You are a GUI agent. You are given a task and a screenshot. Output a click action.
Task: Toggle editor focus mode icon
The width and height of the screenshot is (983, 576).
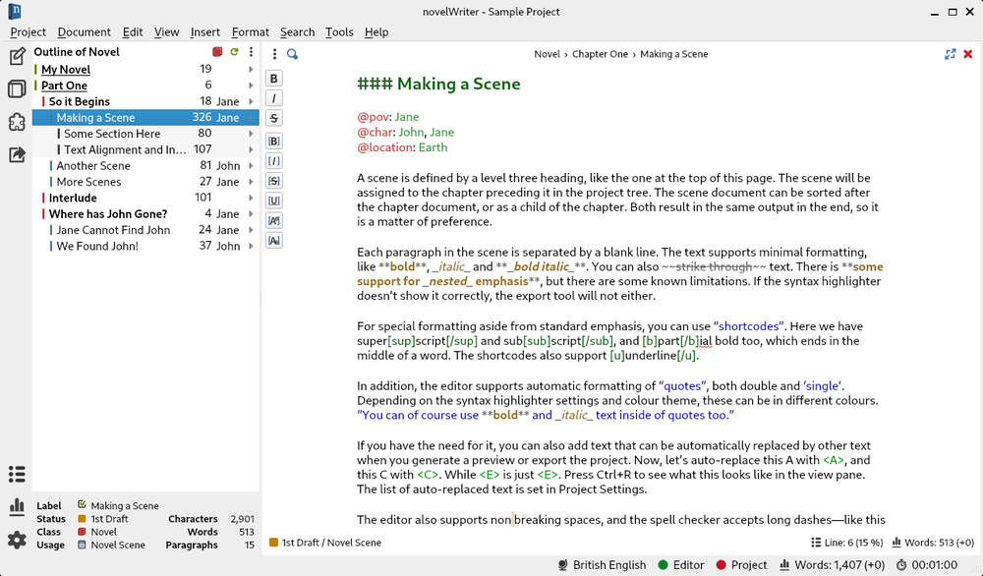tap(951, 54)
